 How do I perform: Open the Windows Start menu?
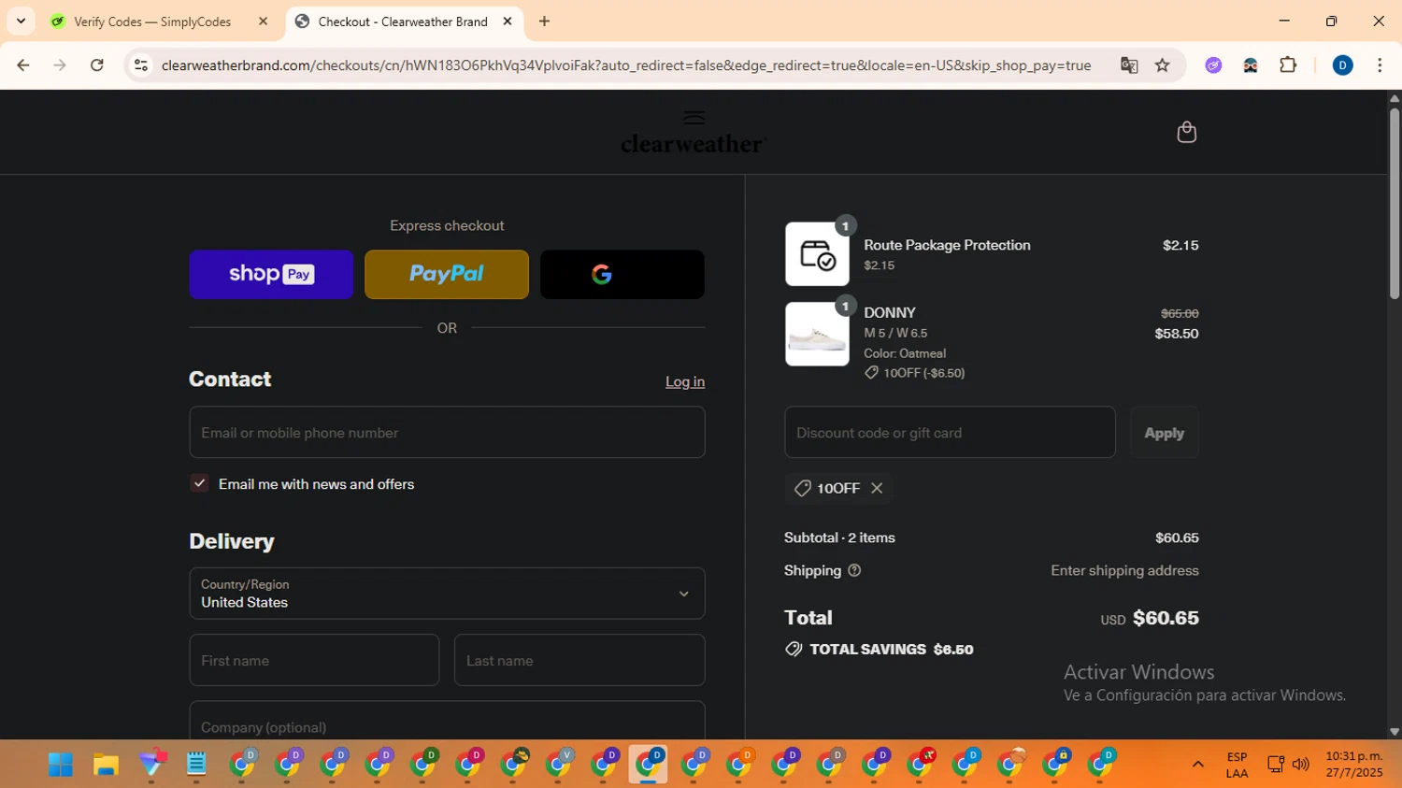click(x=61, y=765)
